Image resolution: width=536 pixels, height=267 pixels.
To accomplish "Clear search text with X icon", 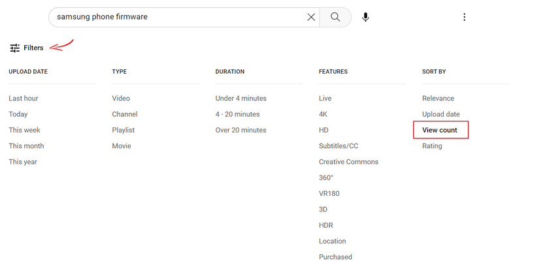I will click(x=311, y=17).
